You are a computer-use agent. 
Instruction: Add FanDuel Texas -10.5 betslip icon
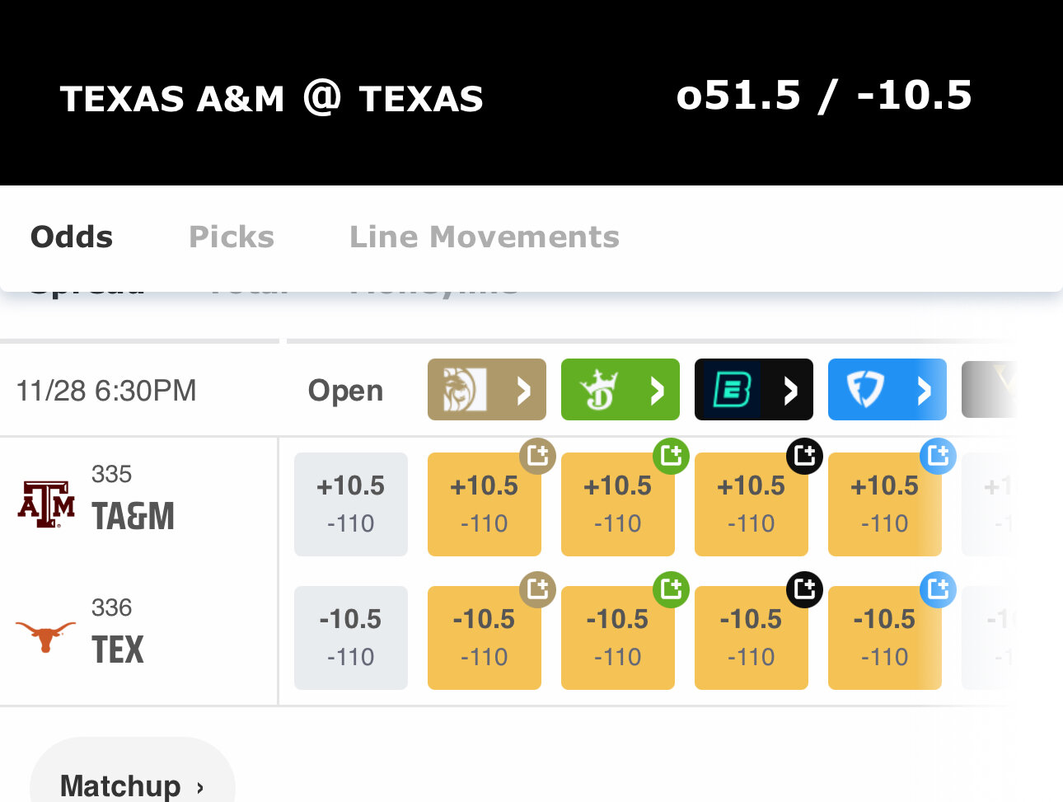pos(938,589)
